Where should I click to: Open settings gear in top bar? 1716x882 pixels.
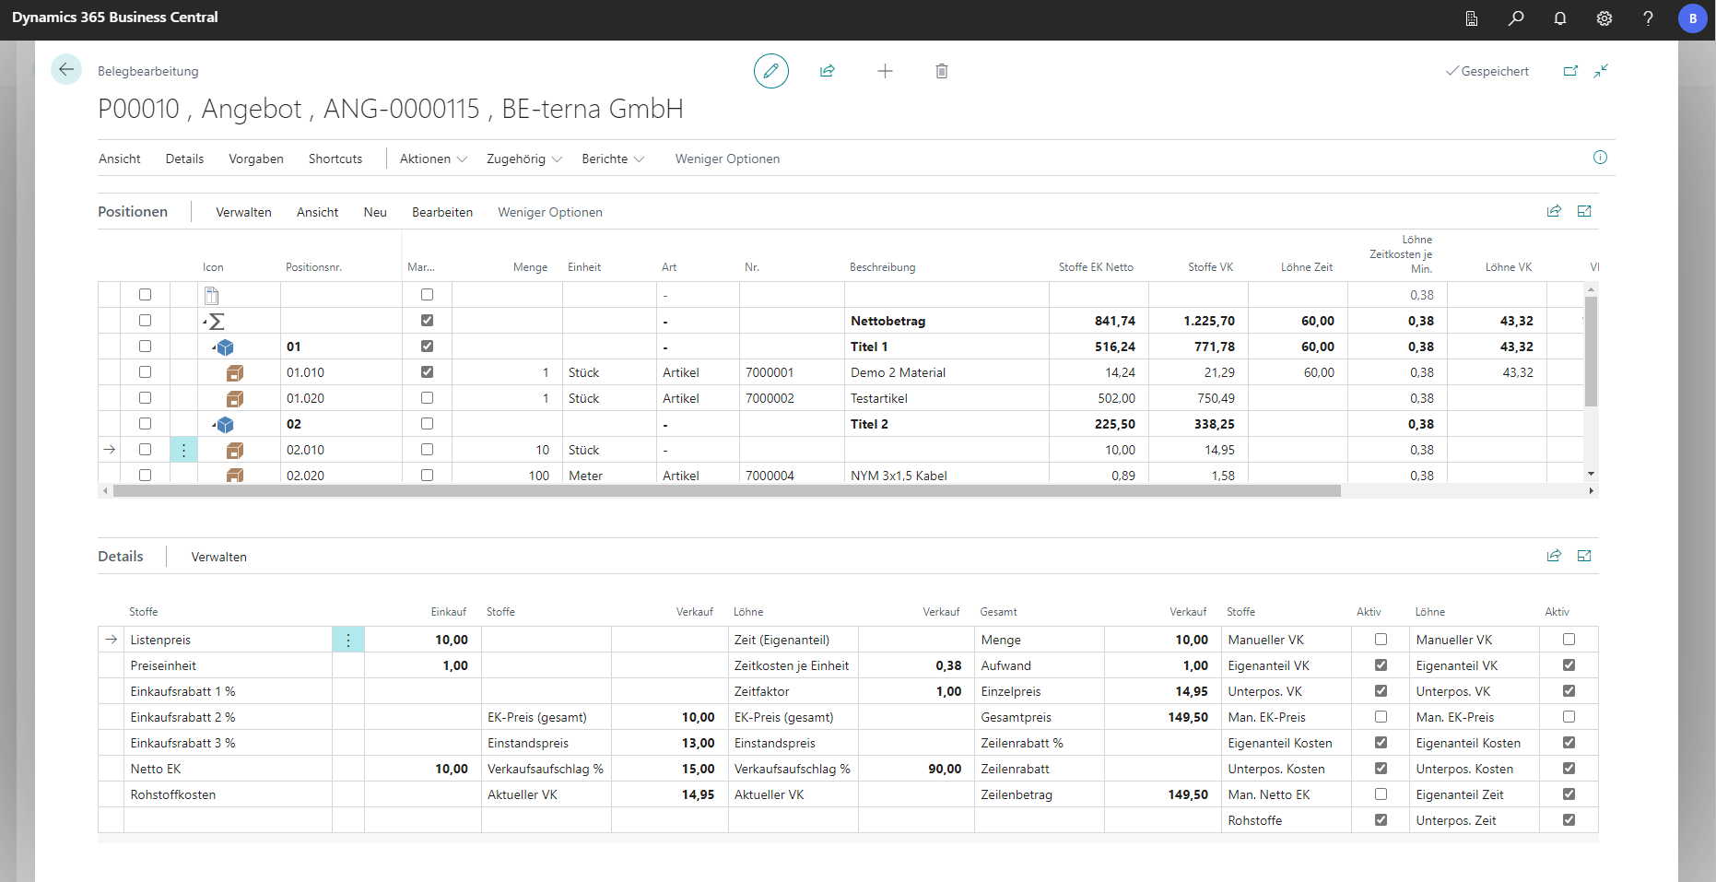pos(1604,18)
